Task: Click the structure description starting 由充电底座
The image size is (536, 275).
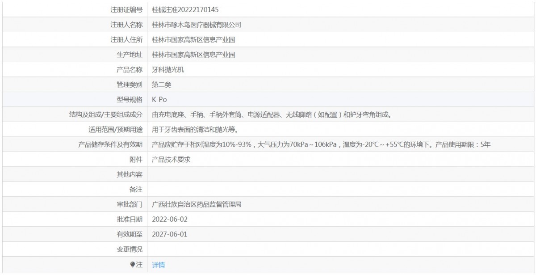Action: tap(272, 115)
